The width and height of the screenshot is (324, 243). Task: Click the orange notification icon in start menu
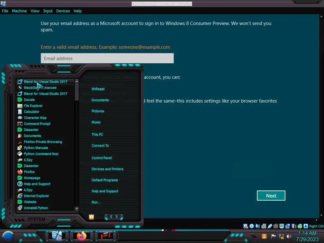click(x=91, y=217)
